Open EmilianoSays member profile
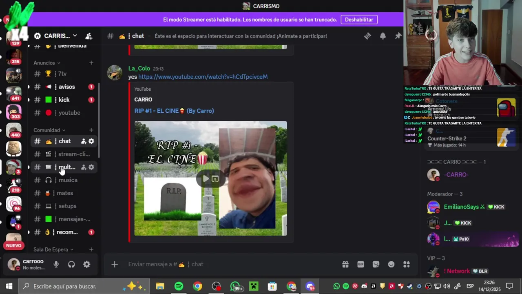The image size is (522, 294). coord(471,207)
